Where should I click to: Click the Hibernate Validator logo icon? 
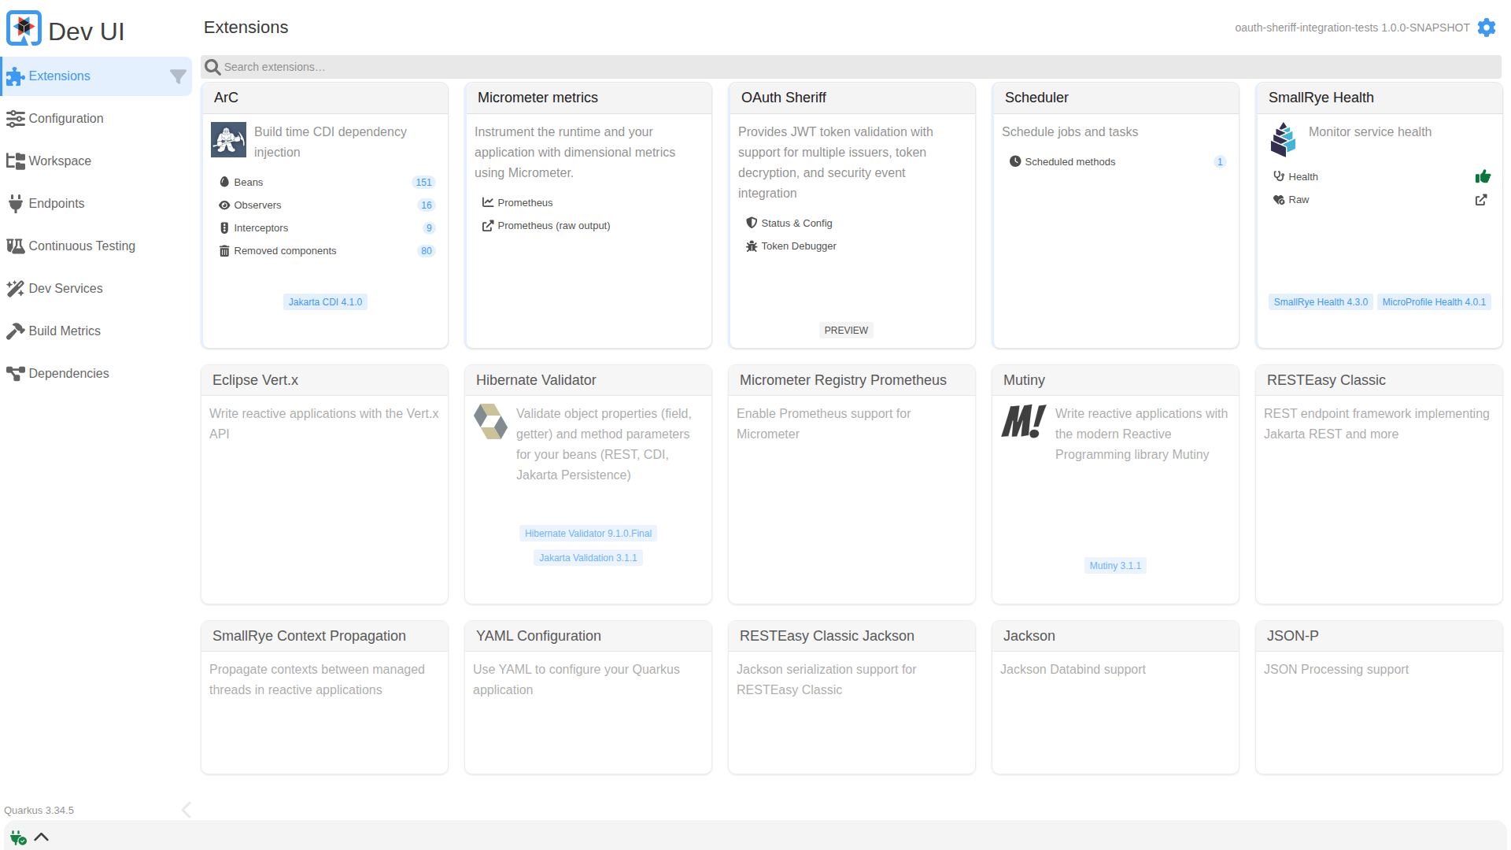click(490, 422)
